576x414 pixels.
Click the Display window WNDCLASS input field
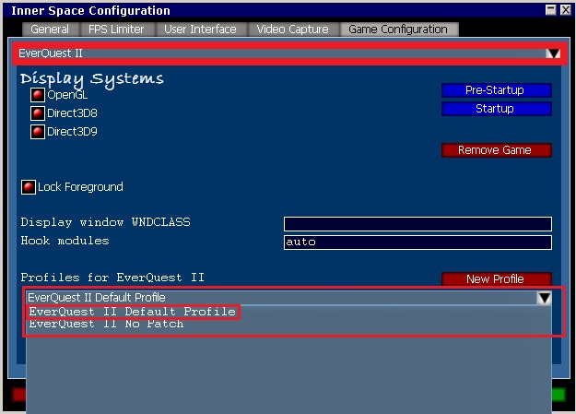[417, 223]
